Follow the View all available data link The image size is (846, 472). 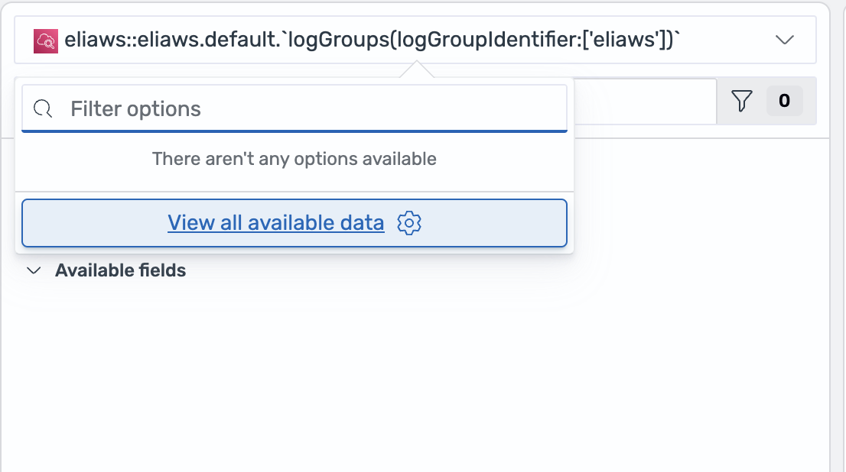(275, 223)
